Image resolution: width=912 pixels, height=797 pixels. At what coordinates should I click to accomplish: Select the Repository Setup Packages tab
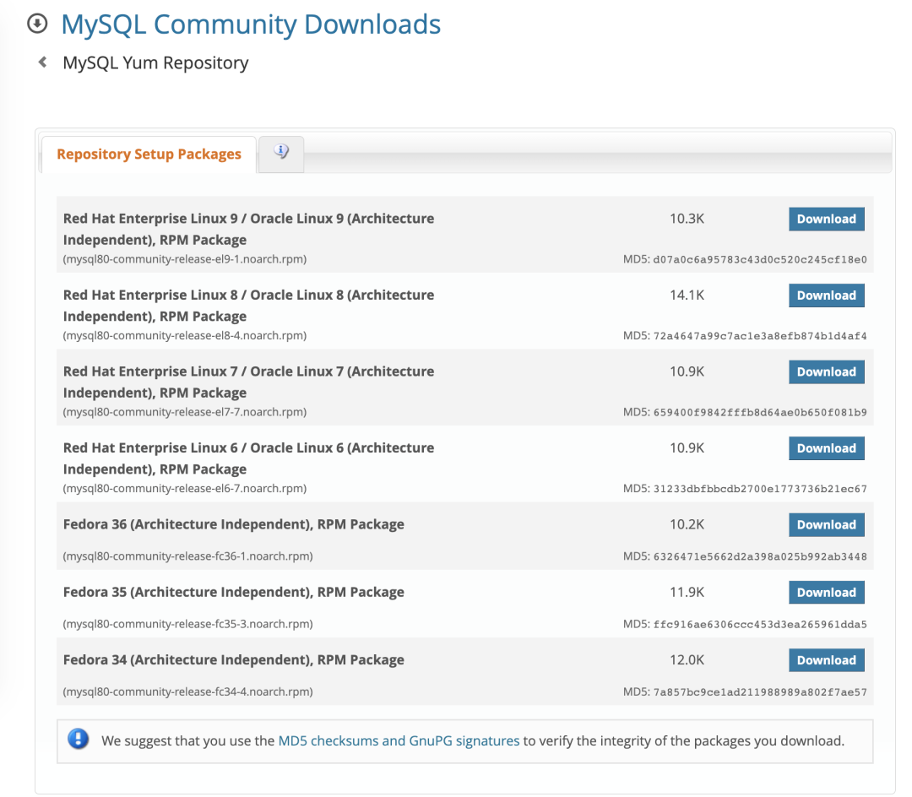149,154
